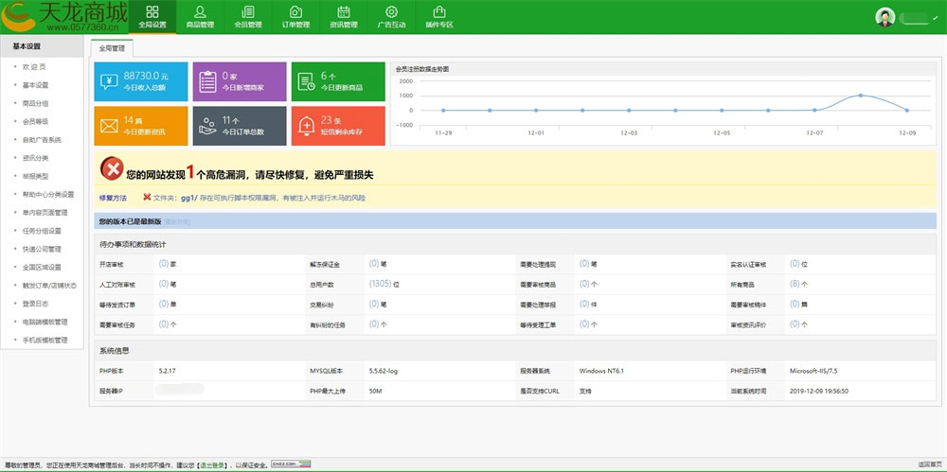Click the red X vulnerability warning icon
The image size is (947, 472).
[111, 170]
